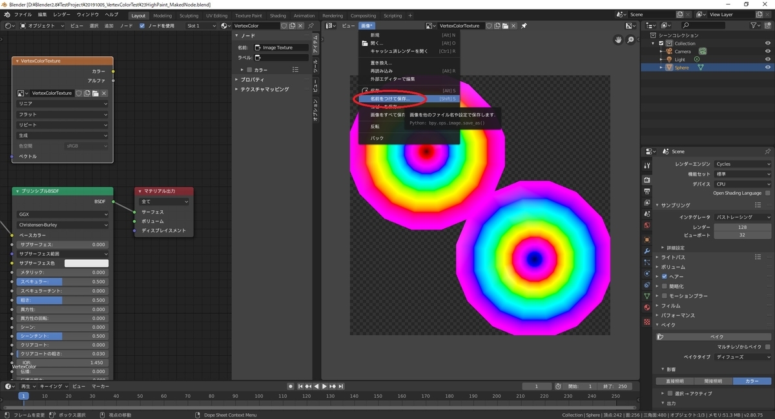775x419 pixels.
Task: Click the Camera object icon in outliner
Action: point(669,51)
